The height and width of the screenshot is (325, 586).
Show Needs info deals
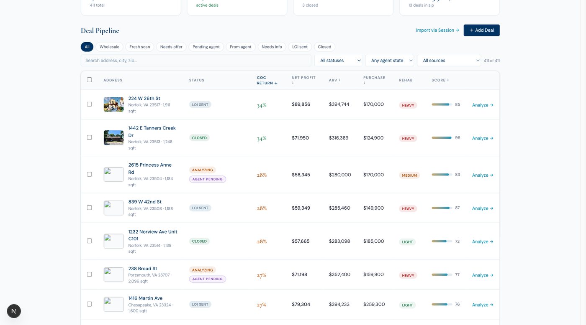point(272,47)
